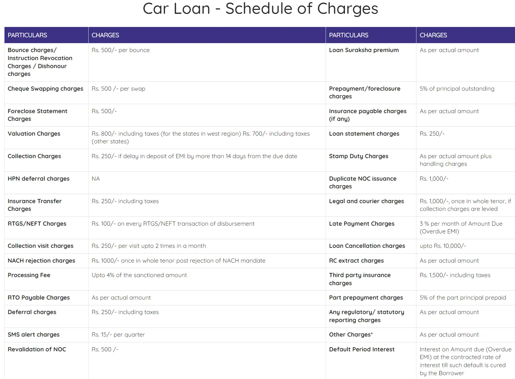
Task: Select the "Late Payment Charges" label
Action: [362, 224]
